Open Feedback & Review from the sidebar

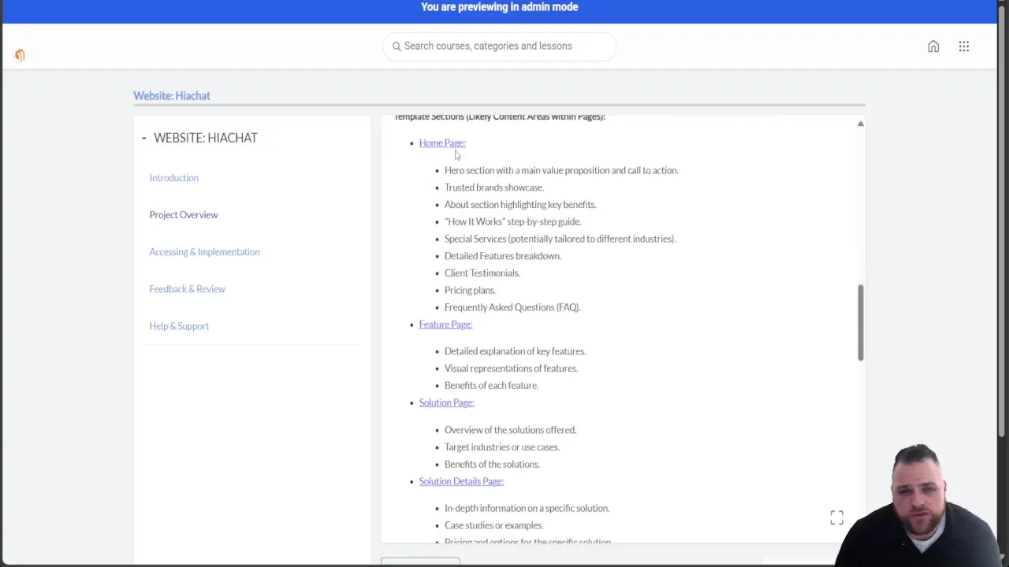click(x=187, y=288)
